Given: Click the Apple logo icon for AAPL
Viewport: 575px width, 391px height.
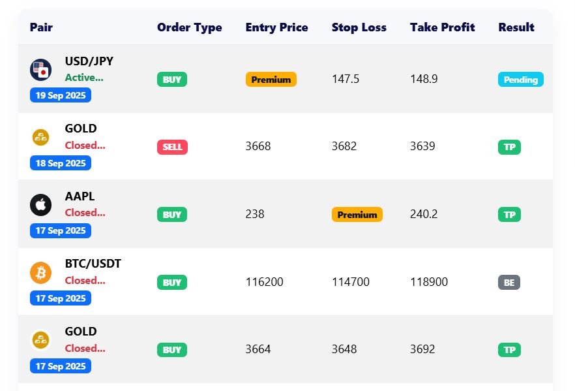Looking at the screenshot, I should coord(40,205).
